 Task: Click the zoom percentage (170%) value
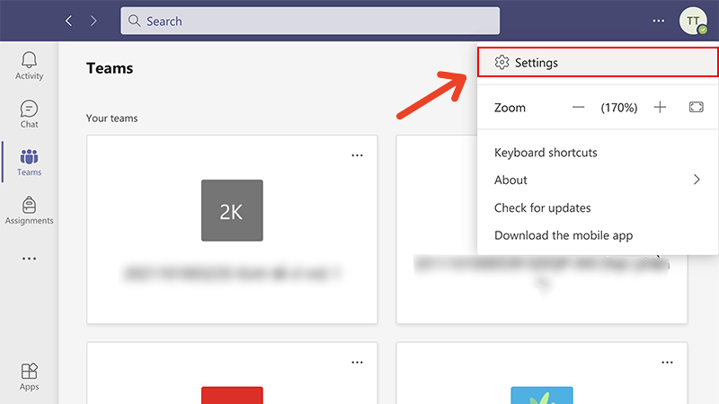[x=619, y=108]
